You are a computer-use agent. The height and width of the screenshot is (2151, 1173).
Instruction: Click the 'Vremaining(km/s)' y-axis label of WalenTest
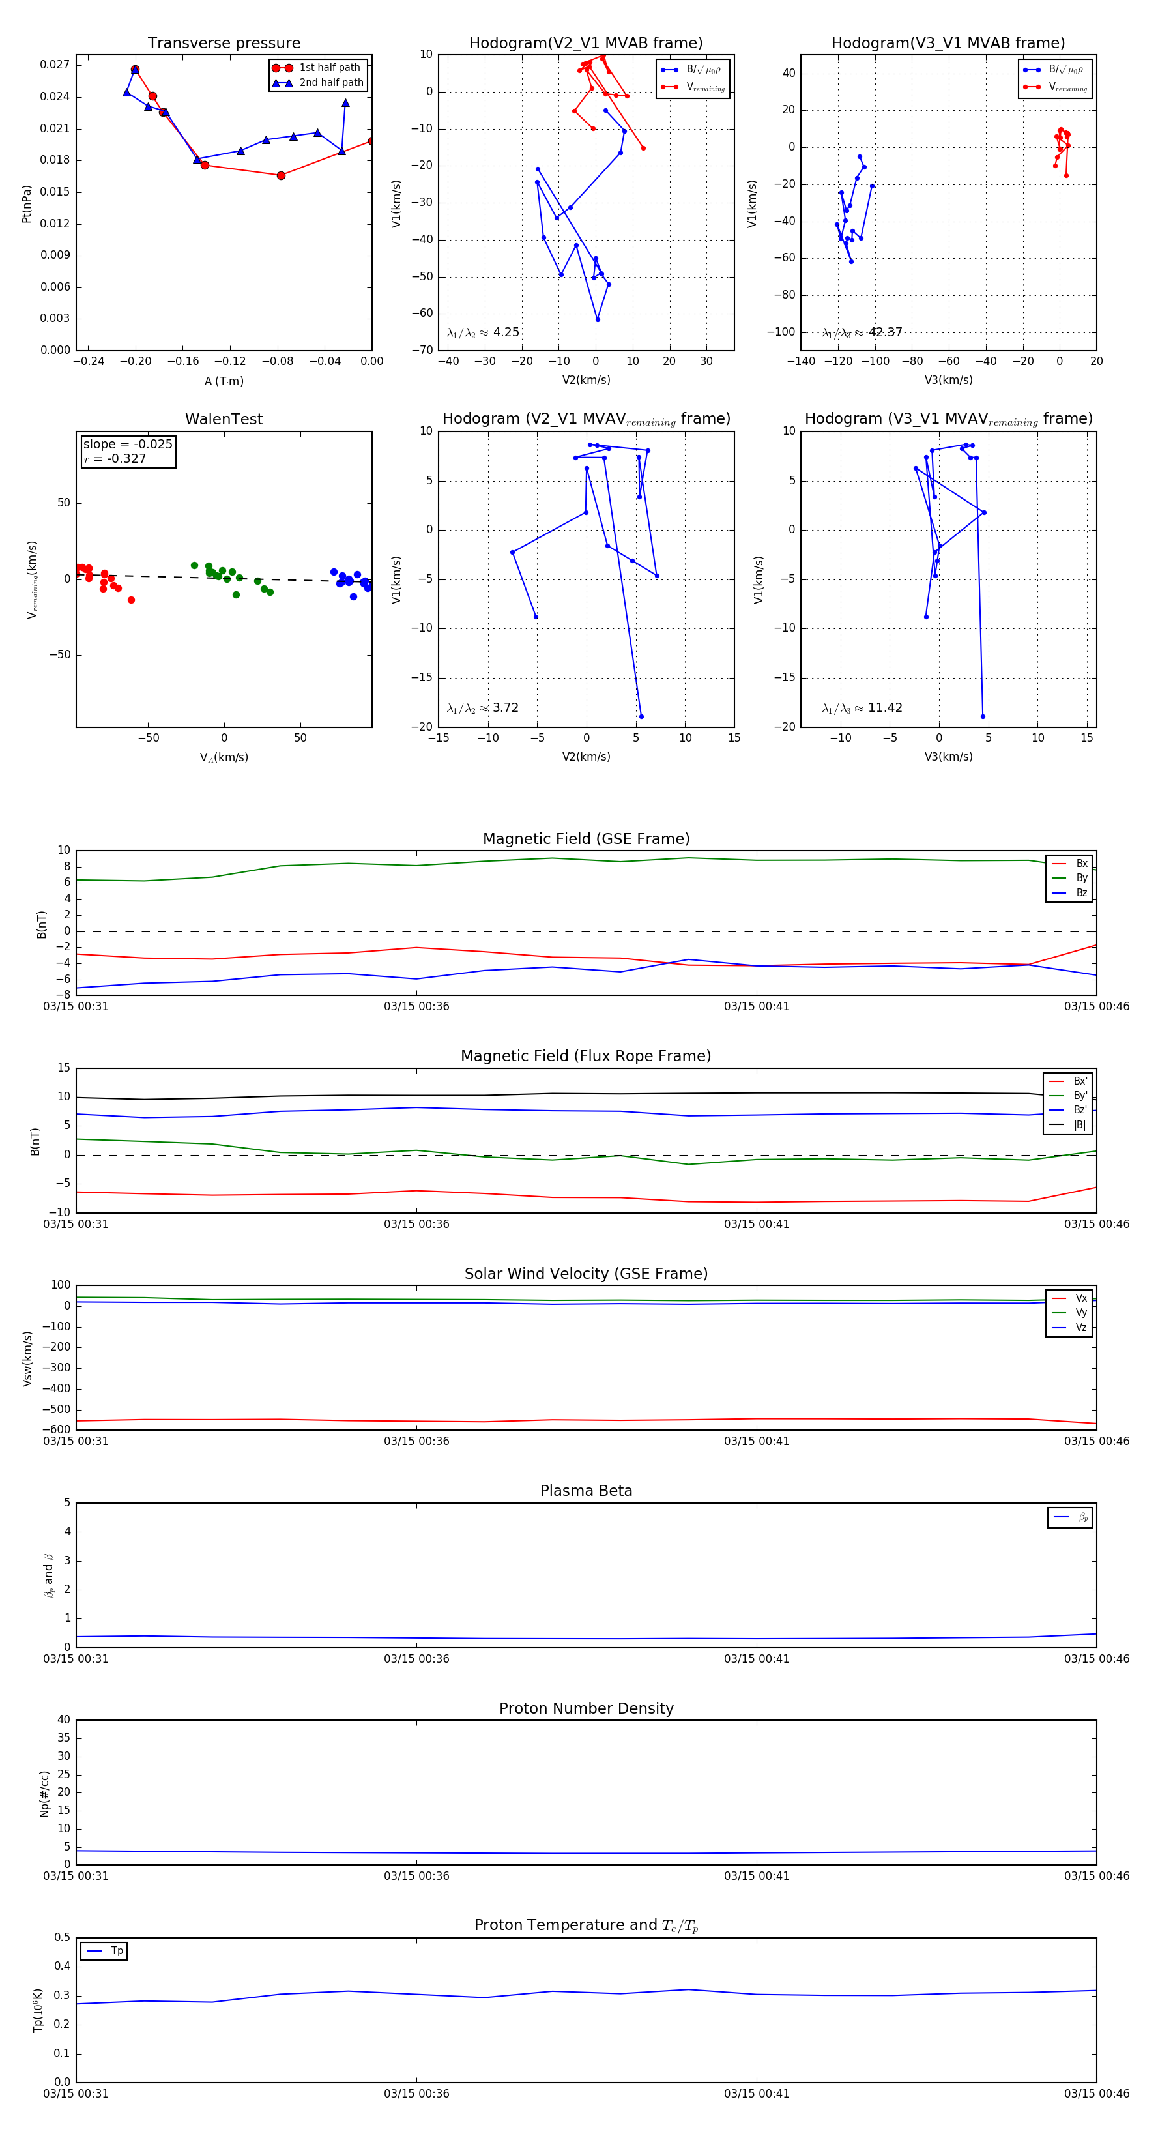tap(32, 579)
